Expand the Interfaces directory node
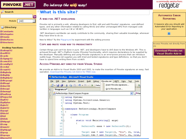The width and height of the screenshot is (186, 139). coord(1,40)
